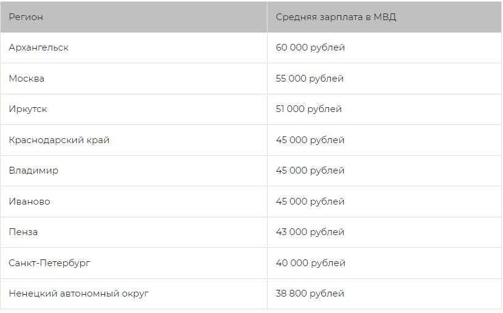Click the "43 000 рублей" salary cell
The width and height of the screenshot is (503, 313).
point(310,232)
